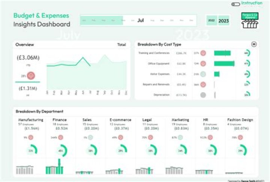Select the 2022 year button
This screenshot has width=270, height=182.
coord(211,21)
